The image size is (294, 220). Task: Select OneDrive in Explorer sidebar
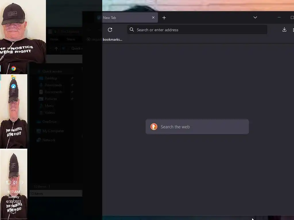click(49, 122)
